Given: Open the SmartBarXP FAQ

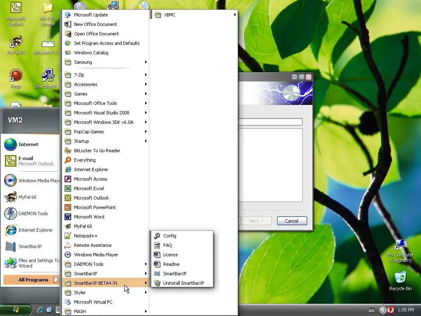Looking at the screenshot, I should pyautogui.click(x=182, y=245).
